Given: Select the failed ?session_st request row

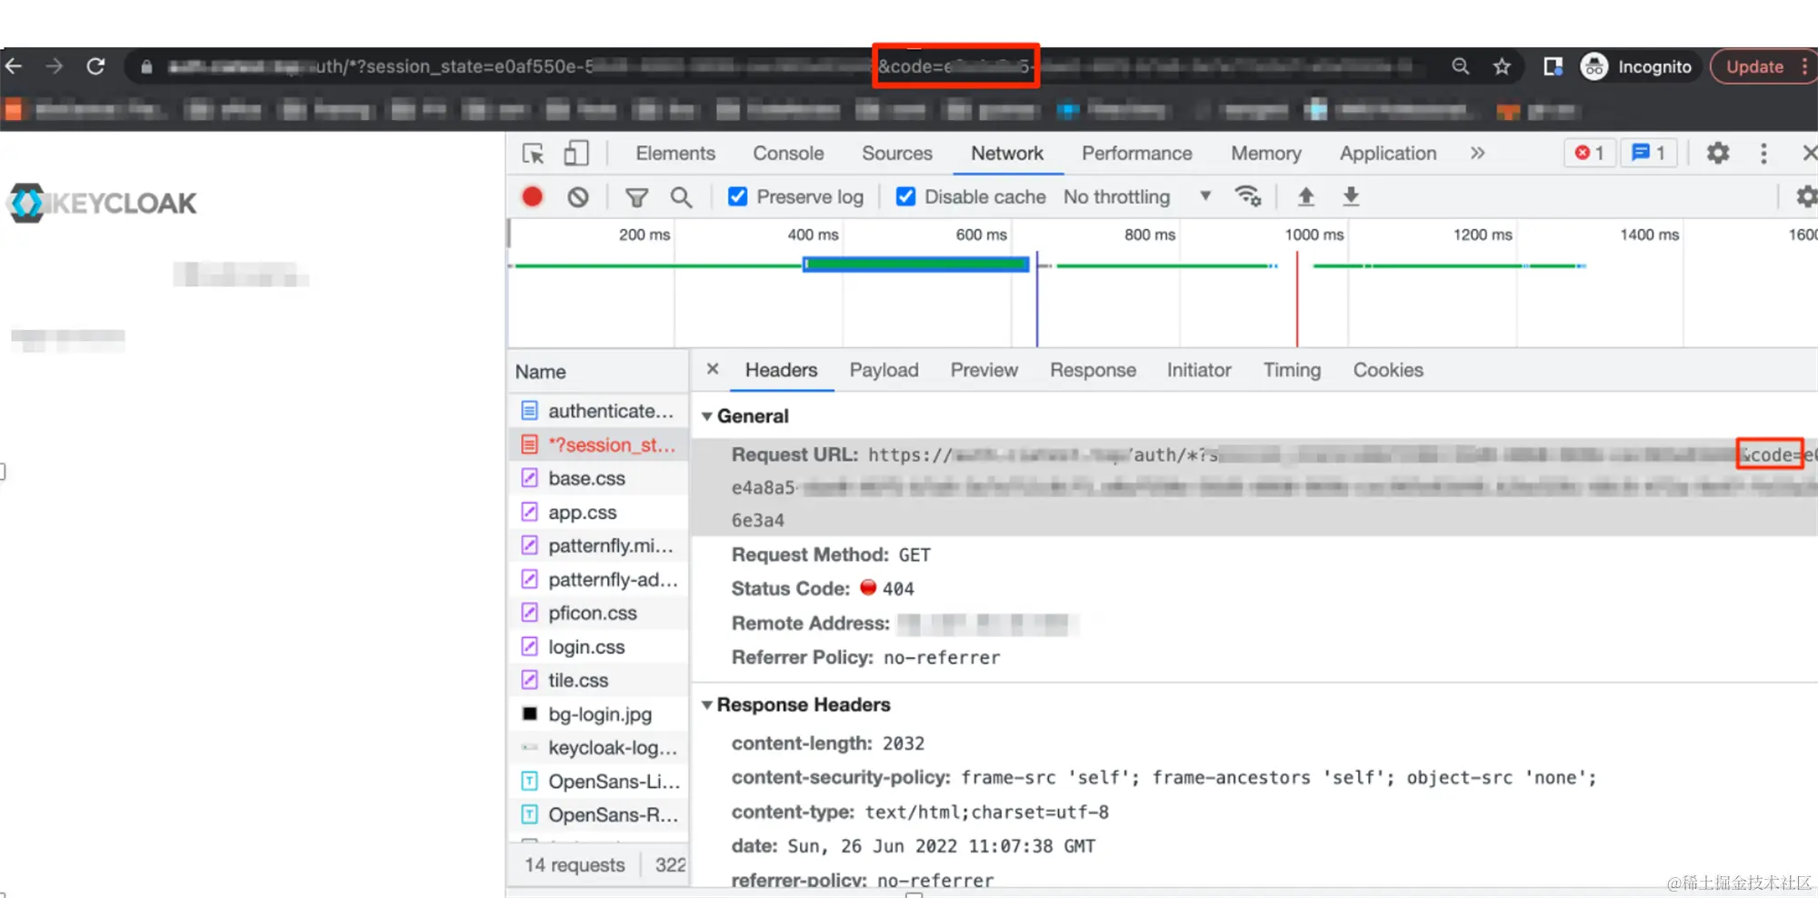Looking at the screenshot, I should [x=598, y=444].
